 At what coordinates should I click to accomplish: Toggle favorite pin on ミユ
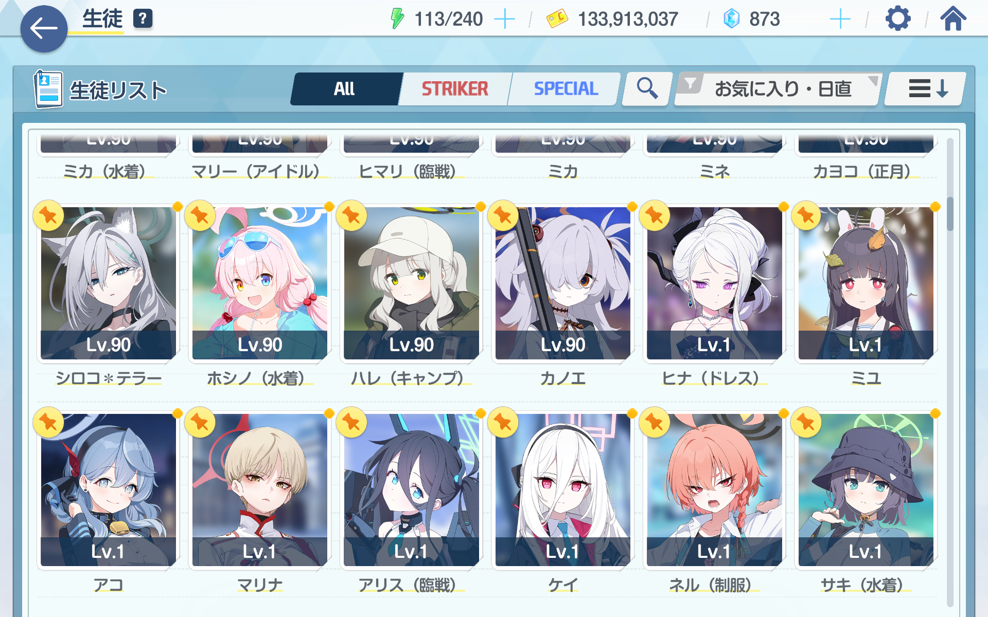tap(806, 215)
